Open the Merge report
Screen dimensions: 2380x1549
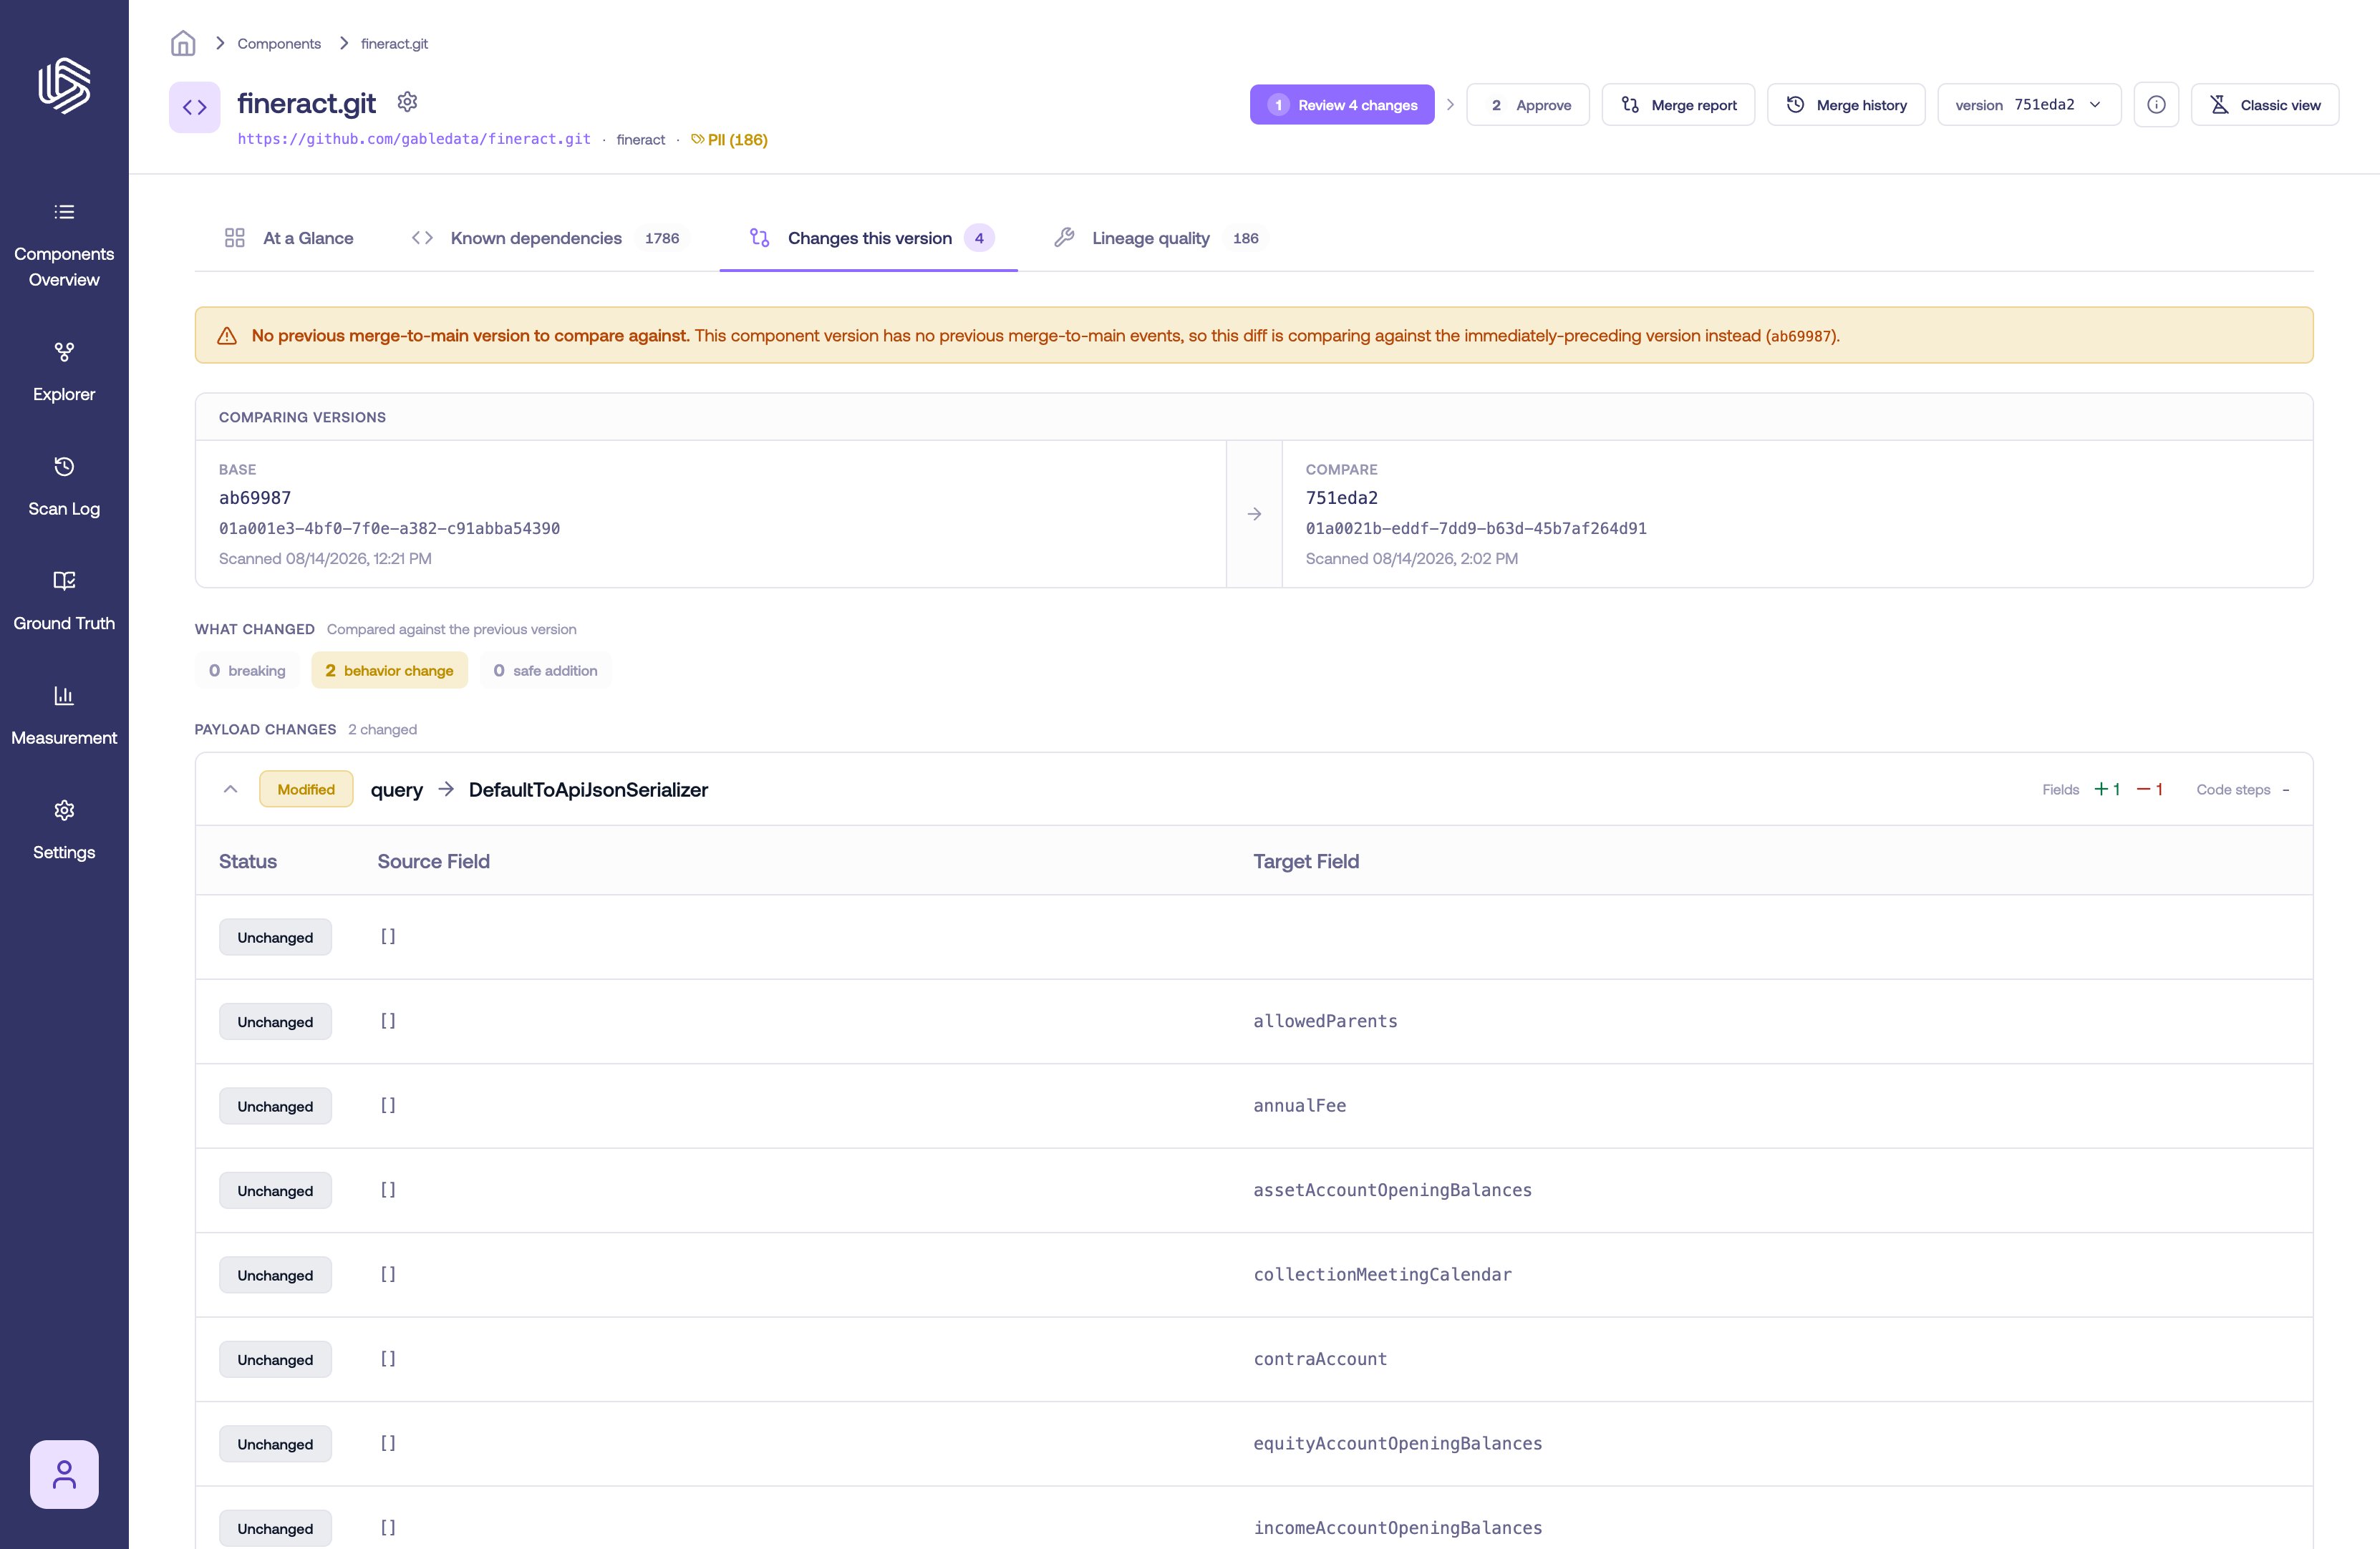coord(1678,105)
